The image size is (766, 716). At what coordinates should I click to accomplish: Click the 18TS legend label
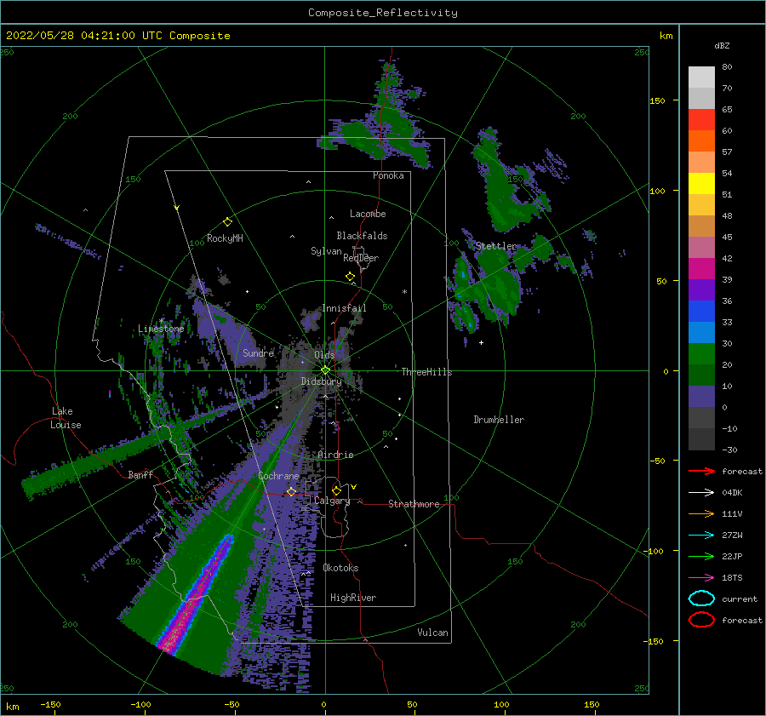[732, 578]
